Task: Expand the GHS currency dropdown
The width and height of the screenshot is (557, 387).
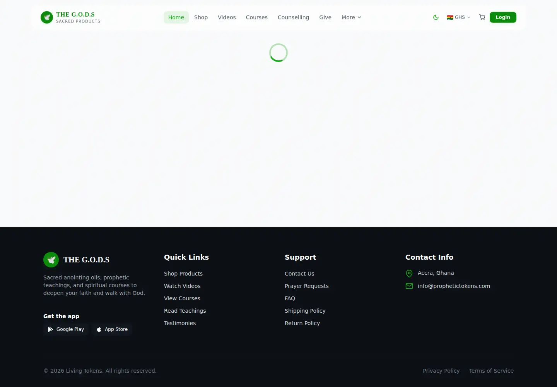Action: click(459, 17)
